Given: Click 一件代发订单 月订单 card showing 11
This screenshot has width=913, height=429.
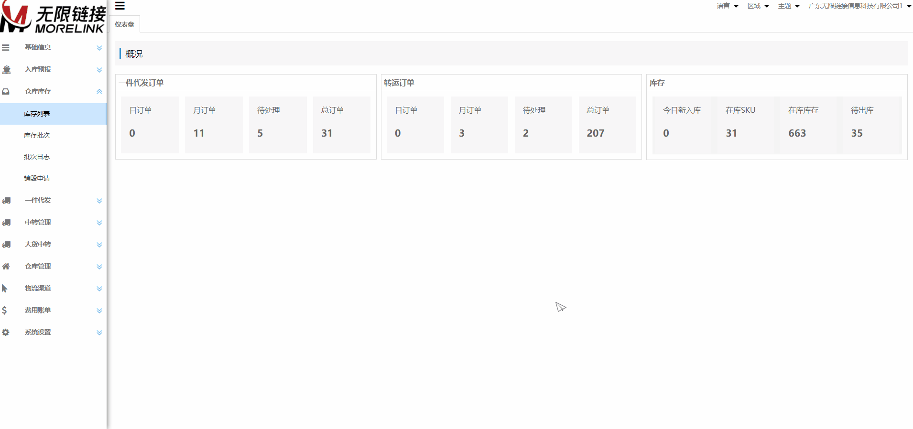Looking at the screenshot, I should 214,125.
